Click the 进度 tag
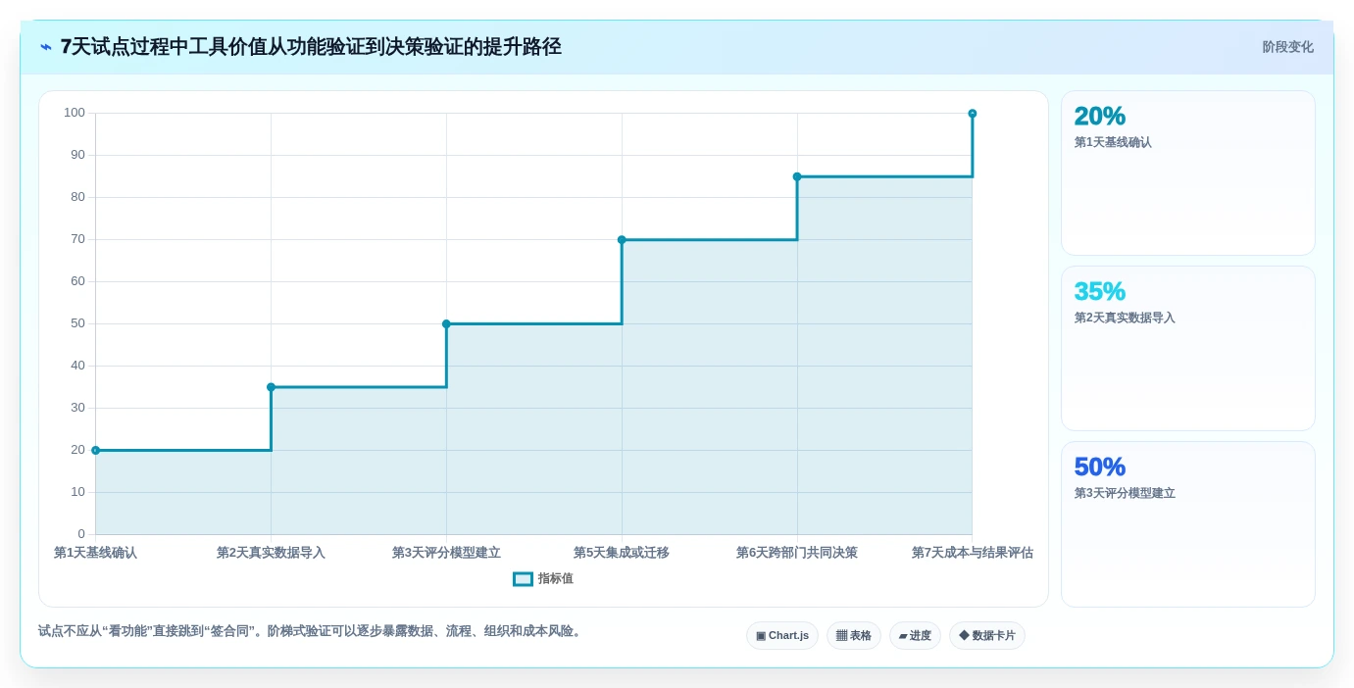 pos(915,636)
